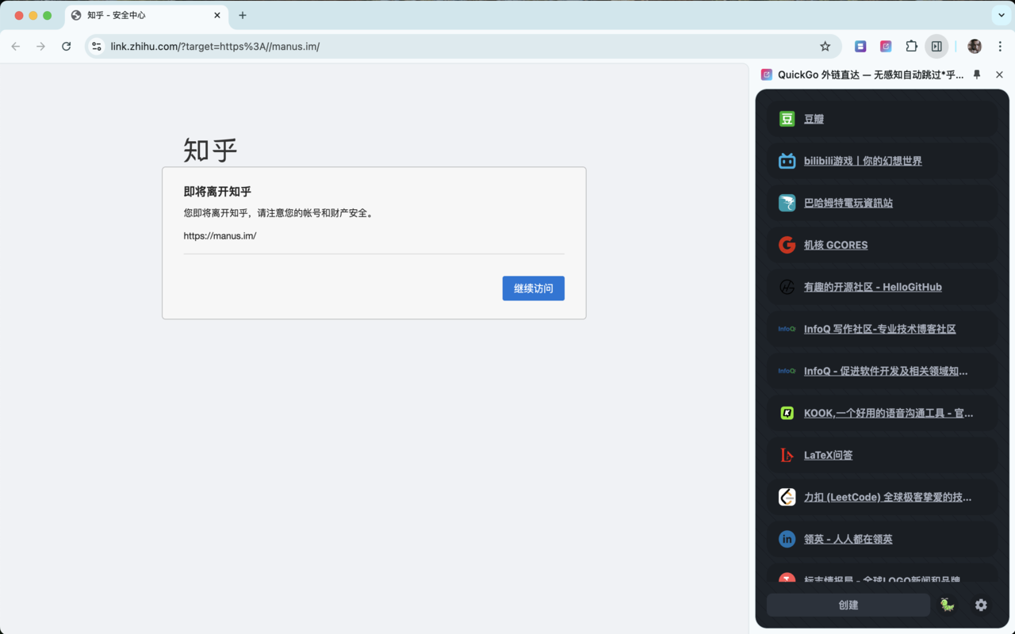Click the caterpillar mascot icon
The width and height of the screenshot is (1015, 634).
(946, 604)
